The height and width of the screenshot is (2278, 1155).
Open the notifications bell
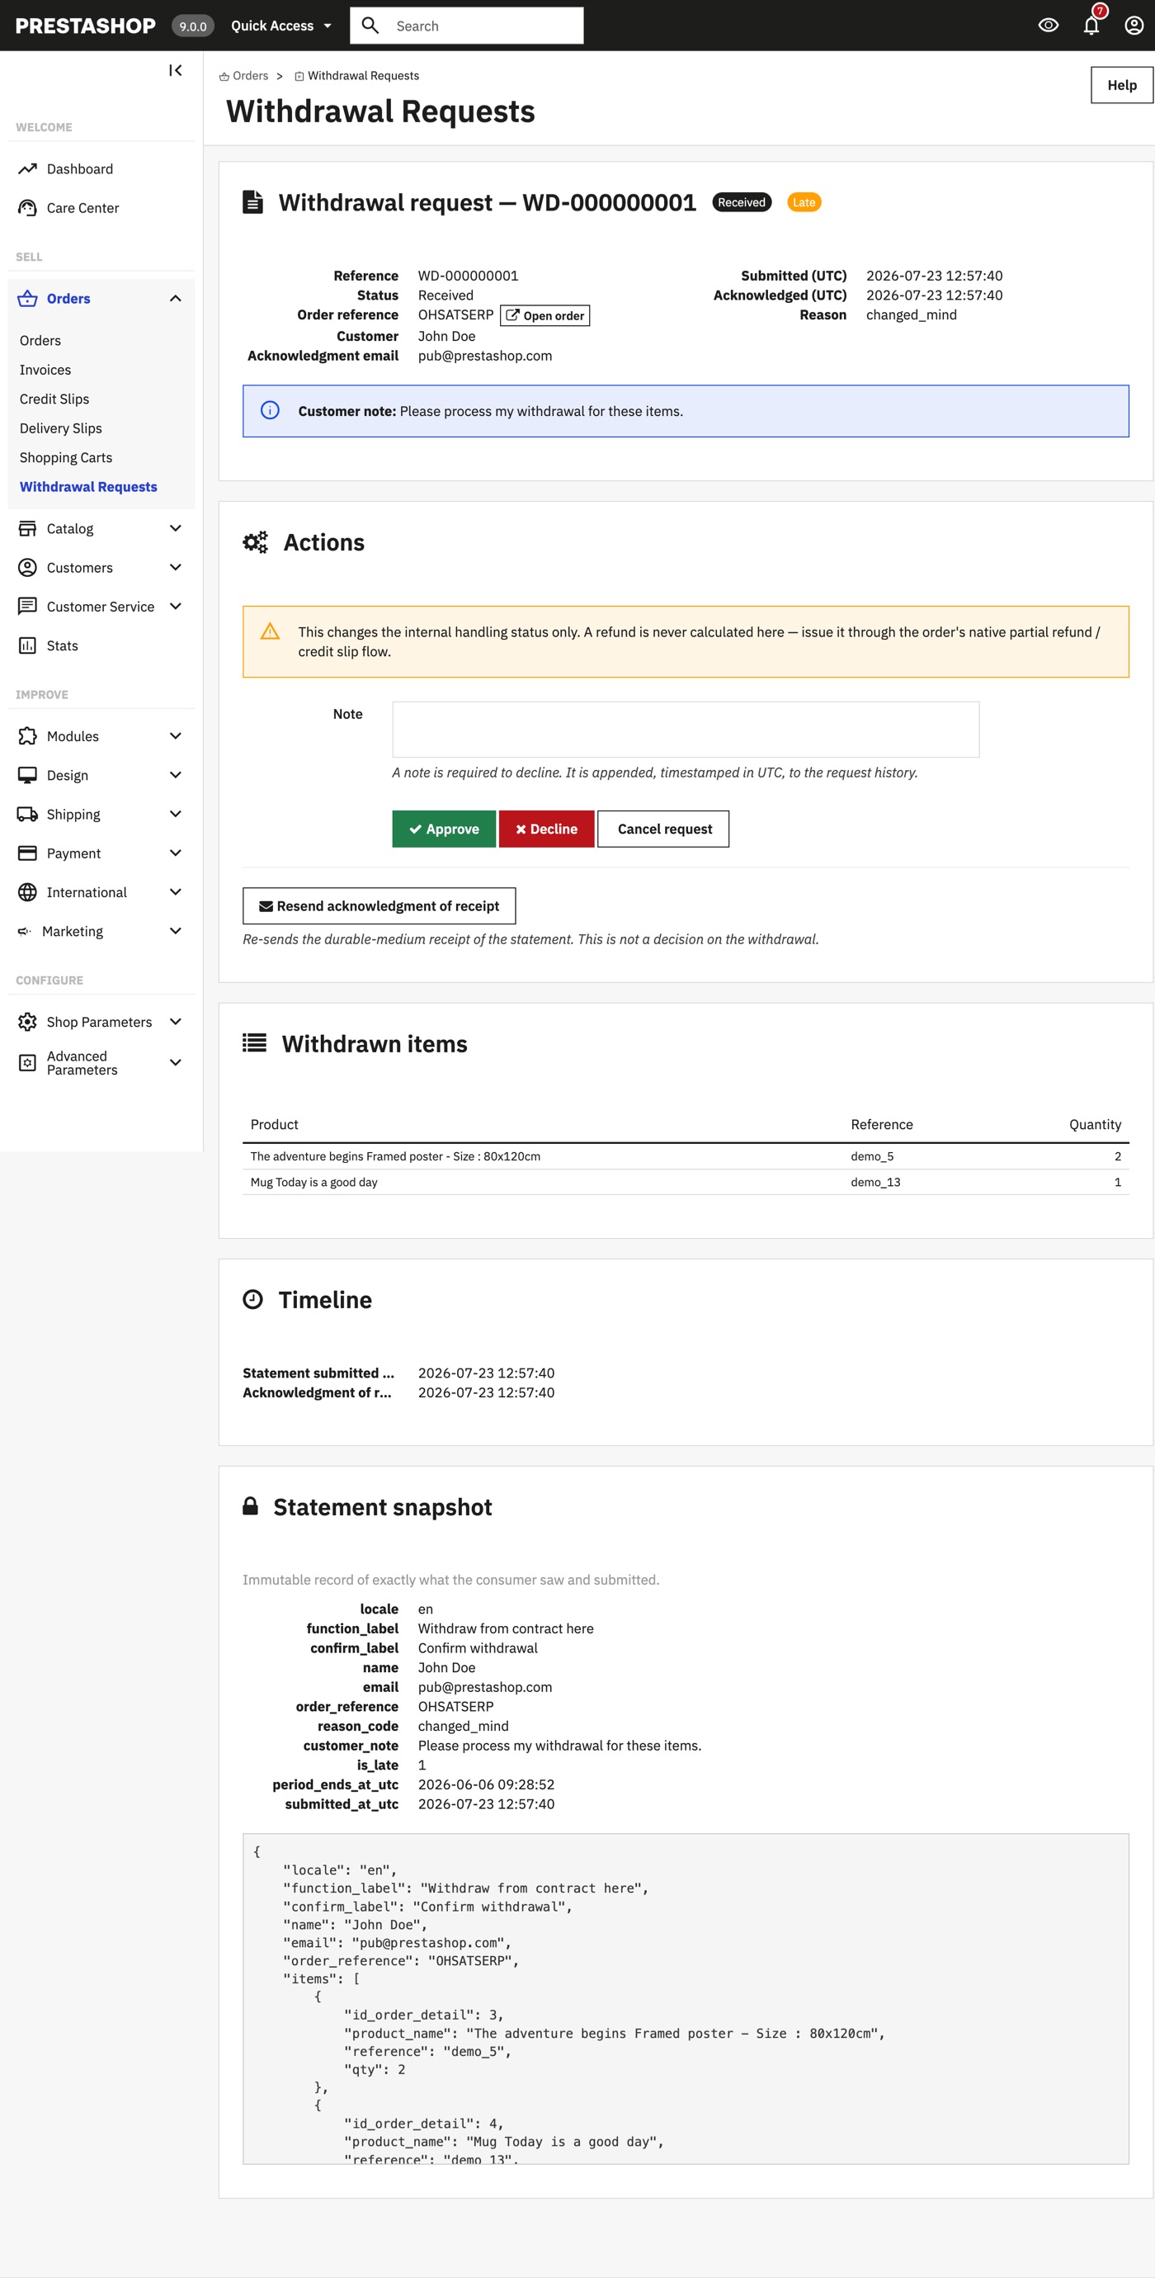point(1091,26)
